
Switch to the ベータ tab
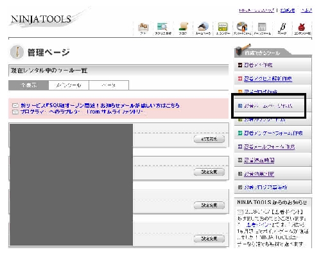coord(108,85)
